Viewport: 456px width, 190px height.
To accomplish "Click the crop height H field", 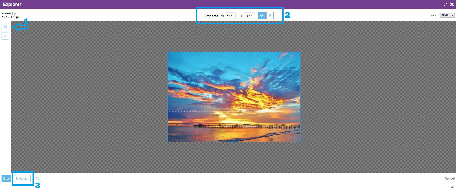I will (x=249, y=16).
